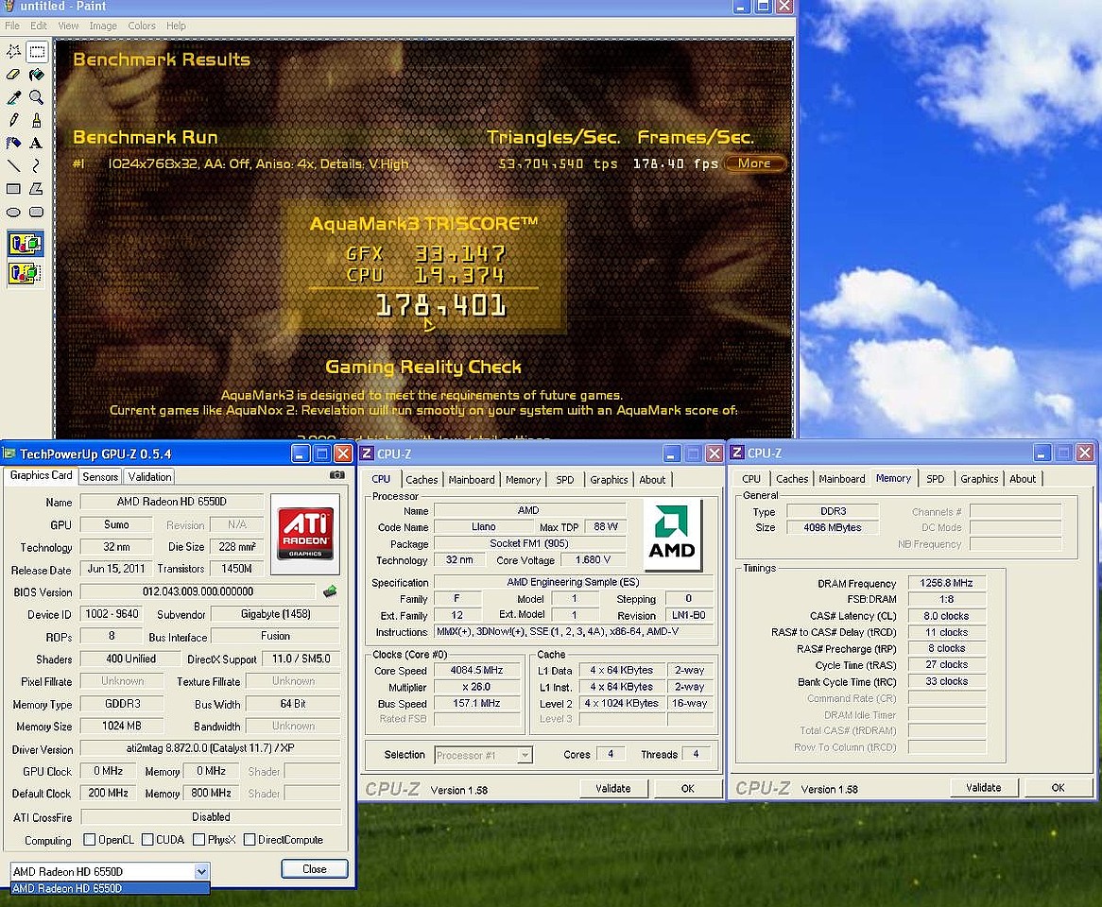Select transparent selection mode option in Paint
Viewport: 1102px width, 907px height.
click(26, 272)
